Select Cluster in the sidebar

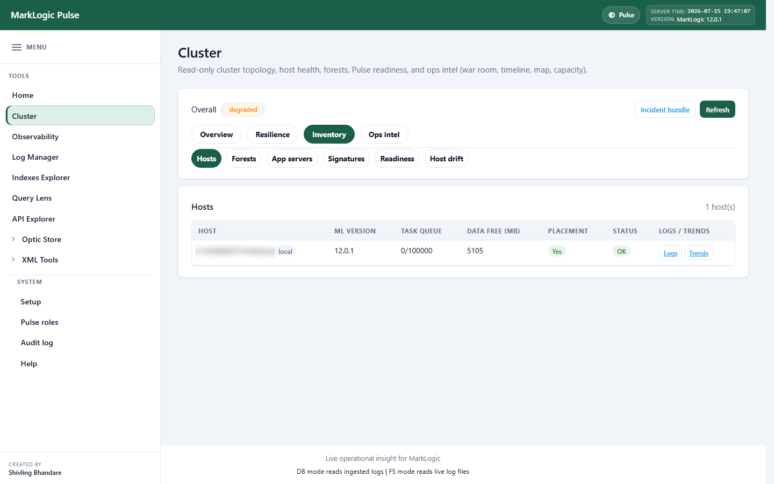coord(80,116)
